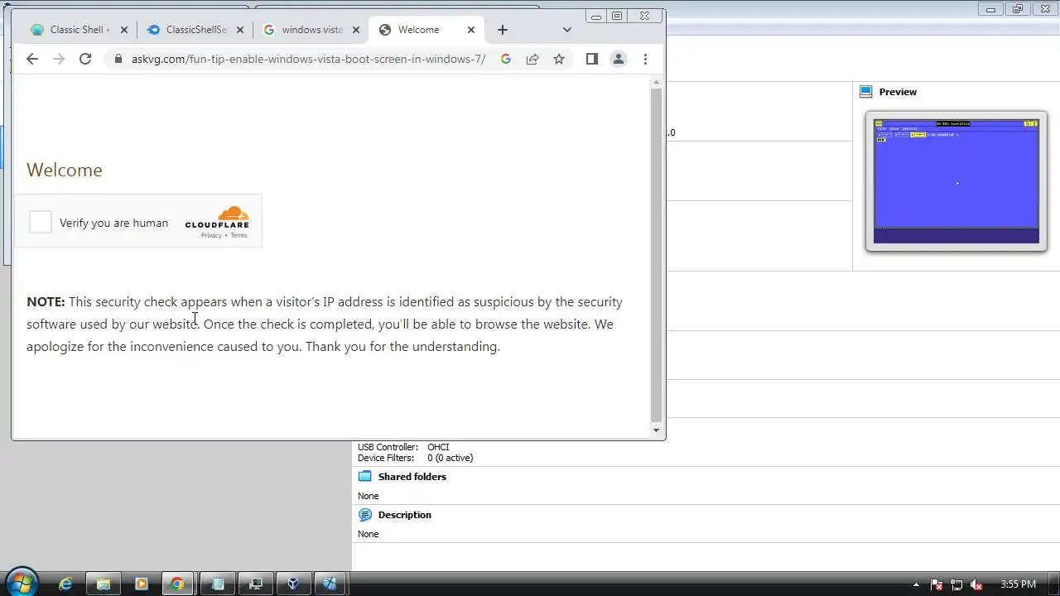The image size is (1060, 596).
Task: Open Cloudflare Terms link
Action: coord(238,236)
